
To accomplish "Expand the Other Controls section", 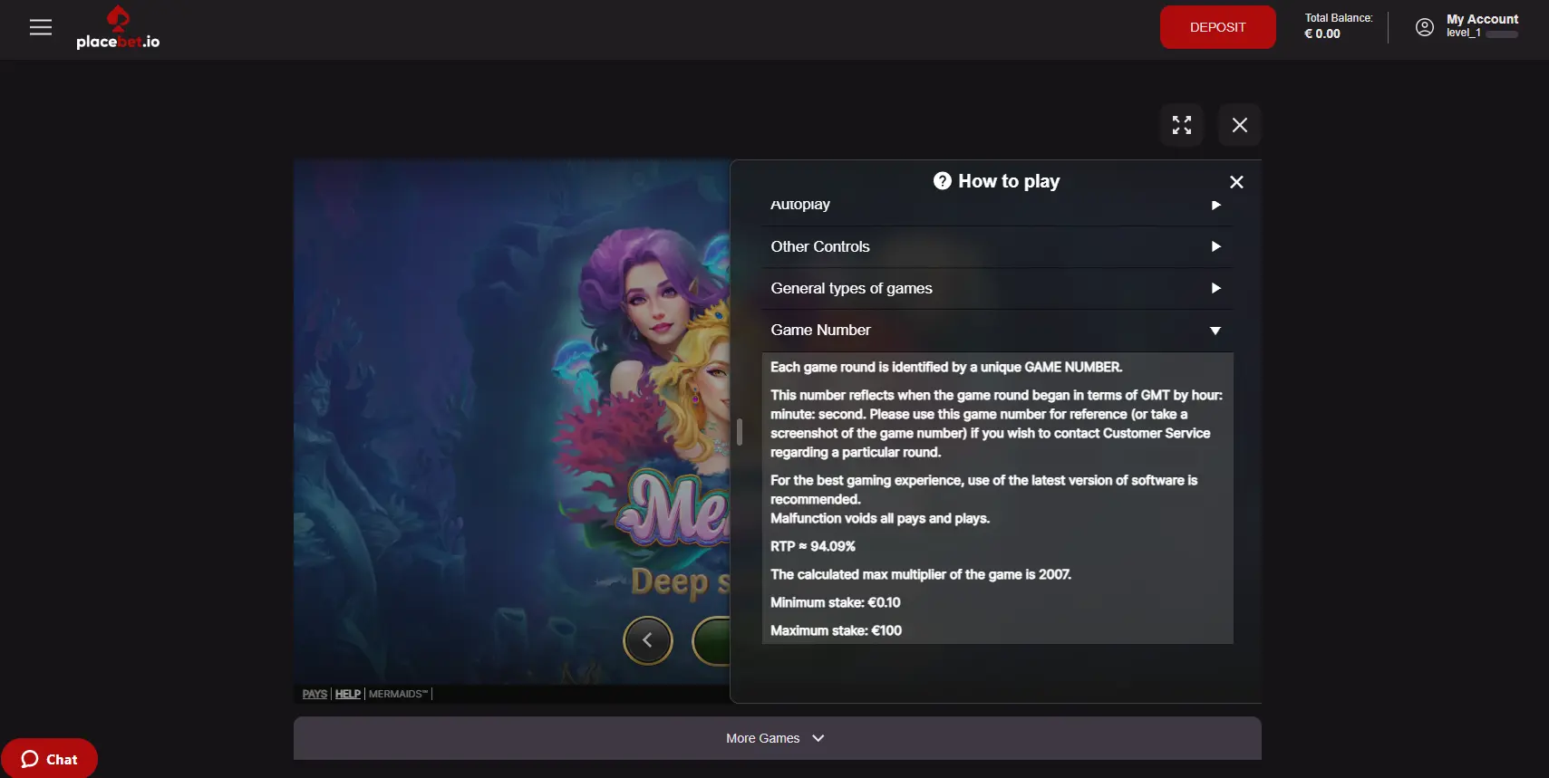I will 997,246.
